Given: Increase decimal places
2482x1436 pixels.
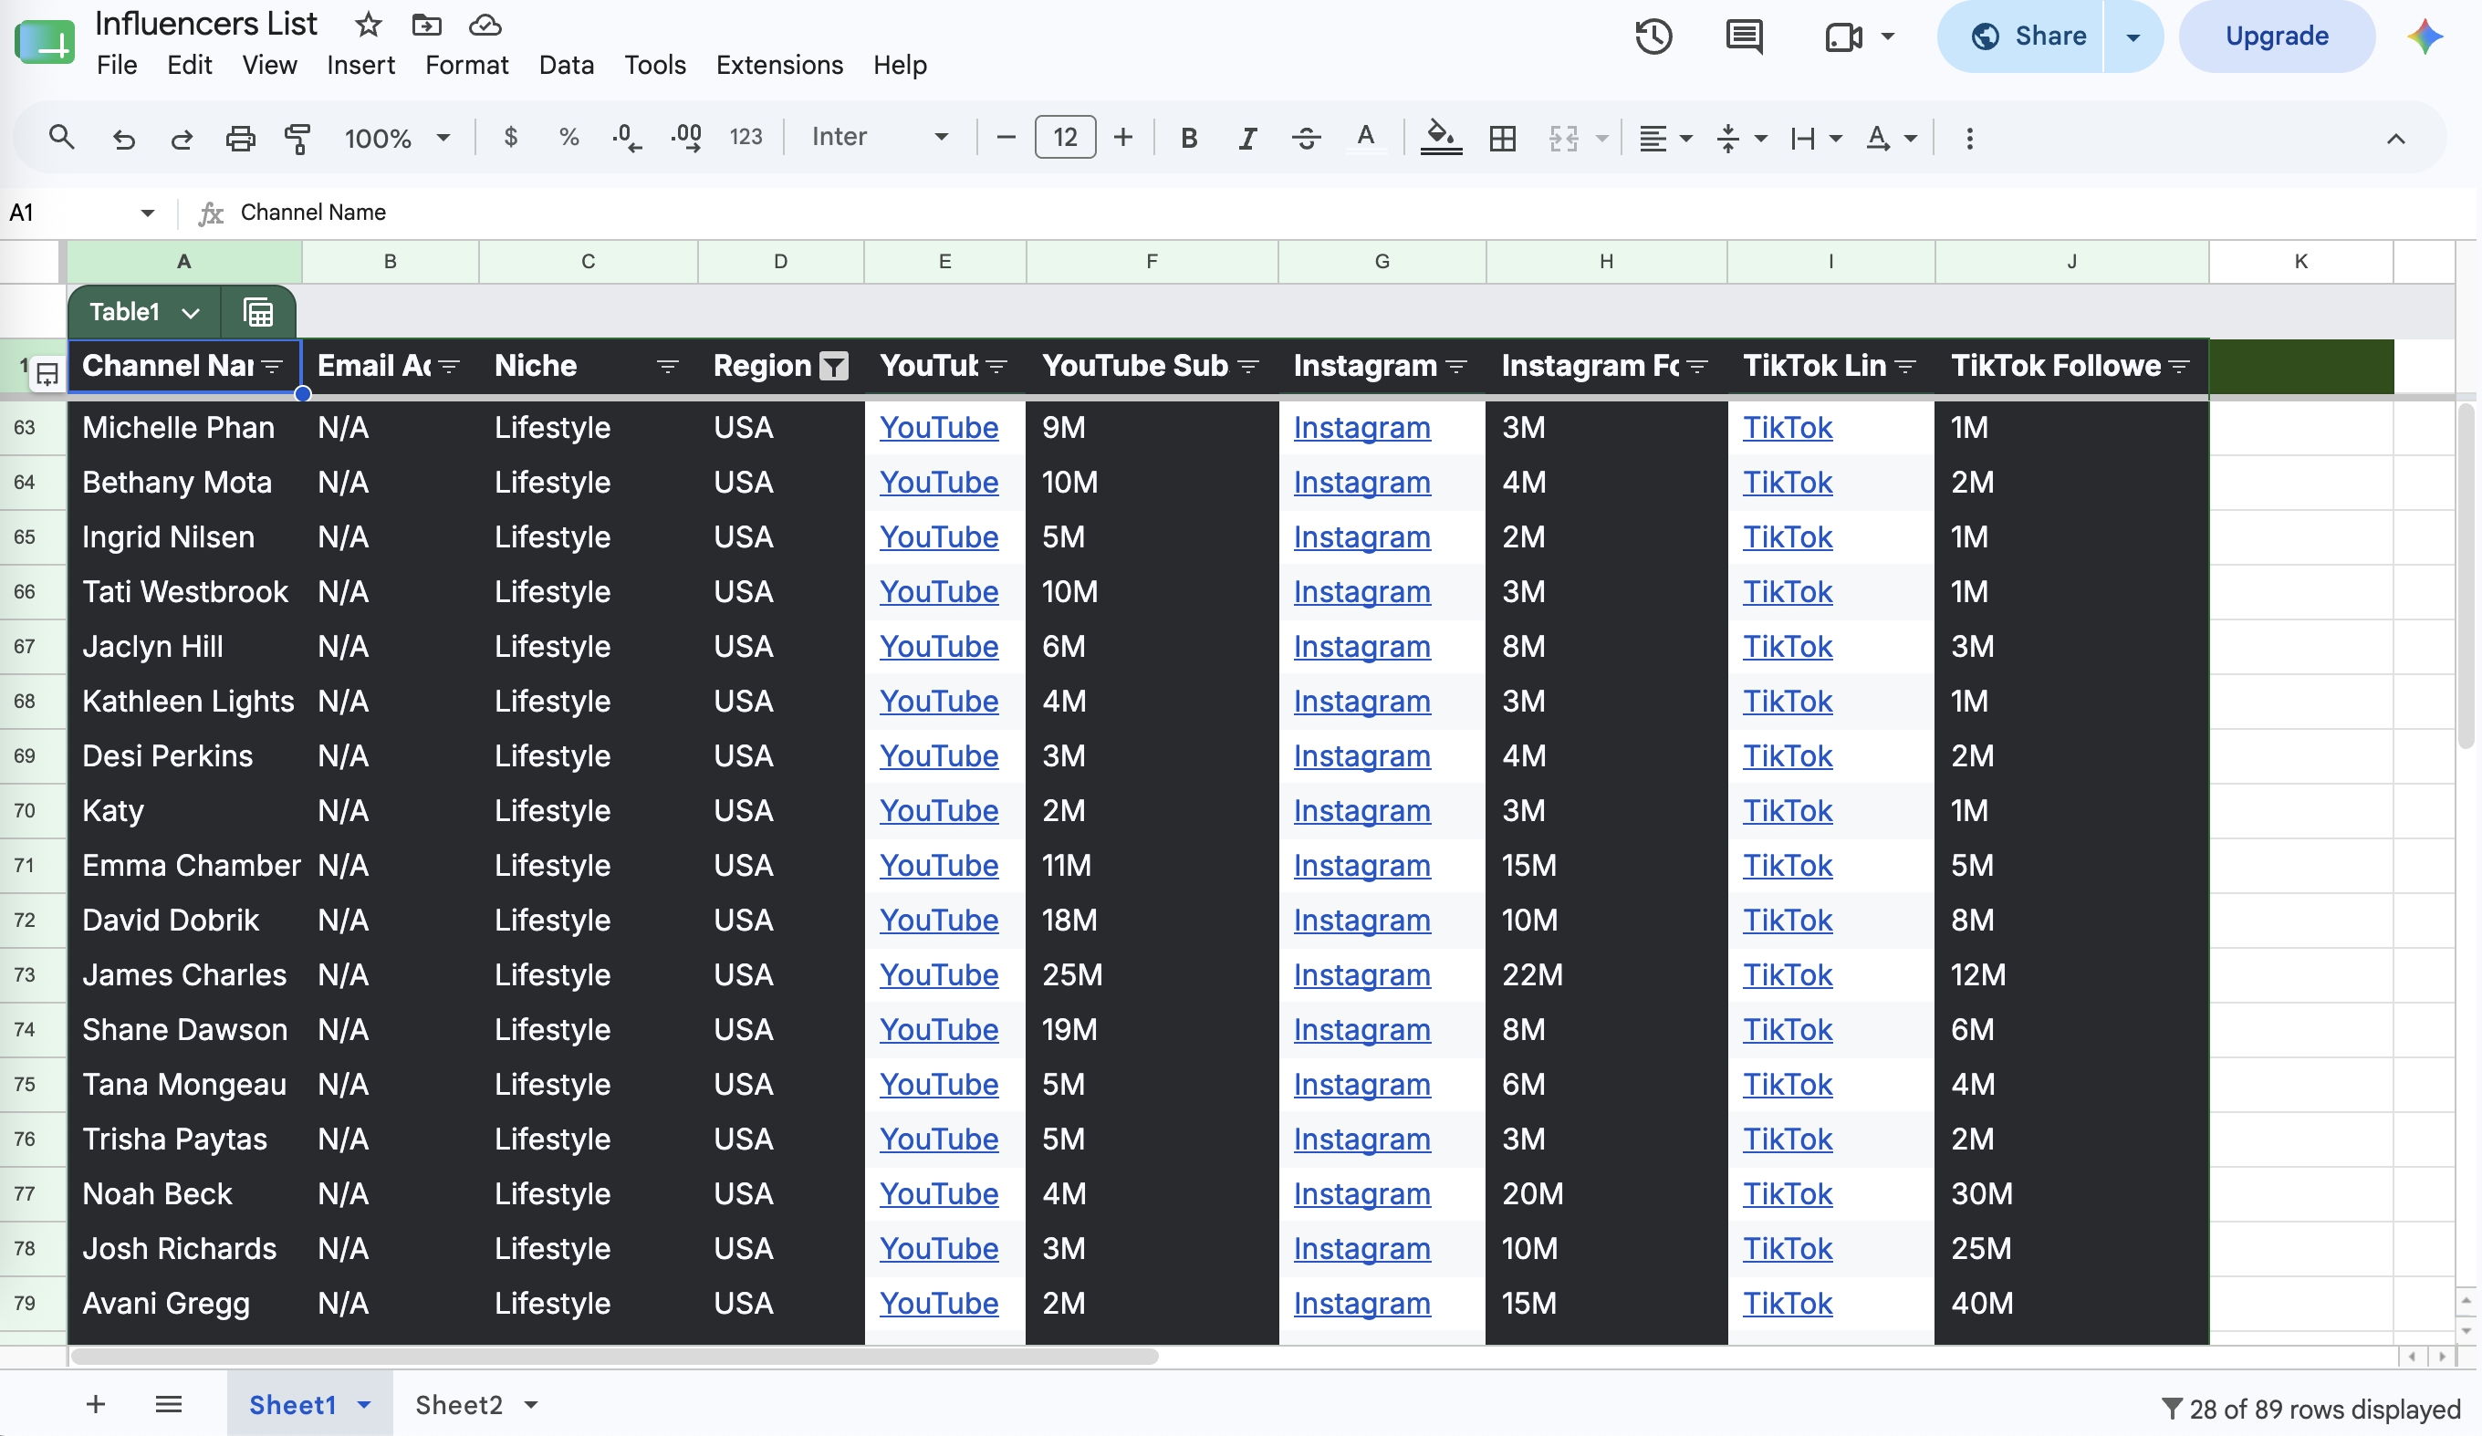Looking at the screenshot, I should 686,137.
